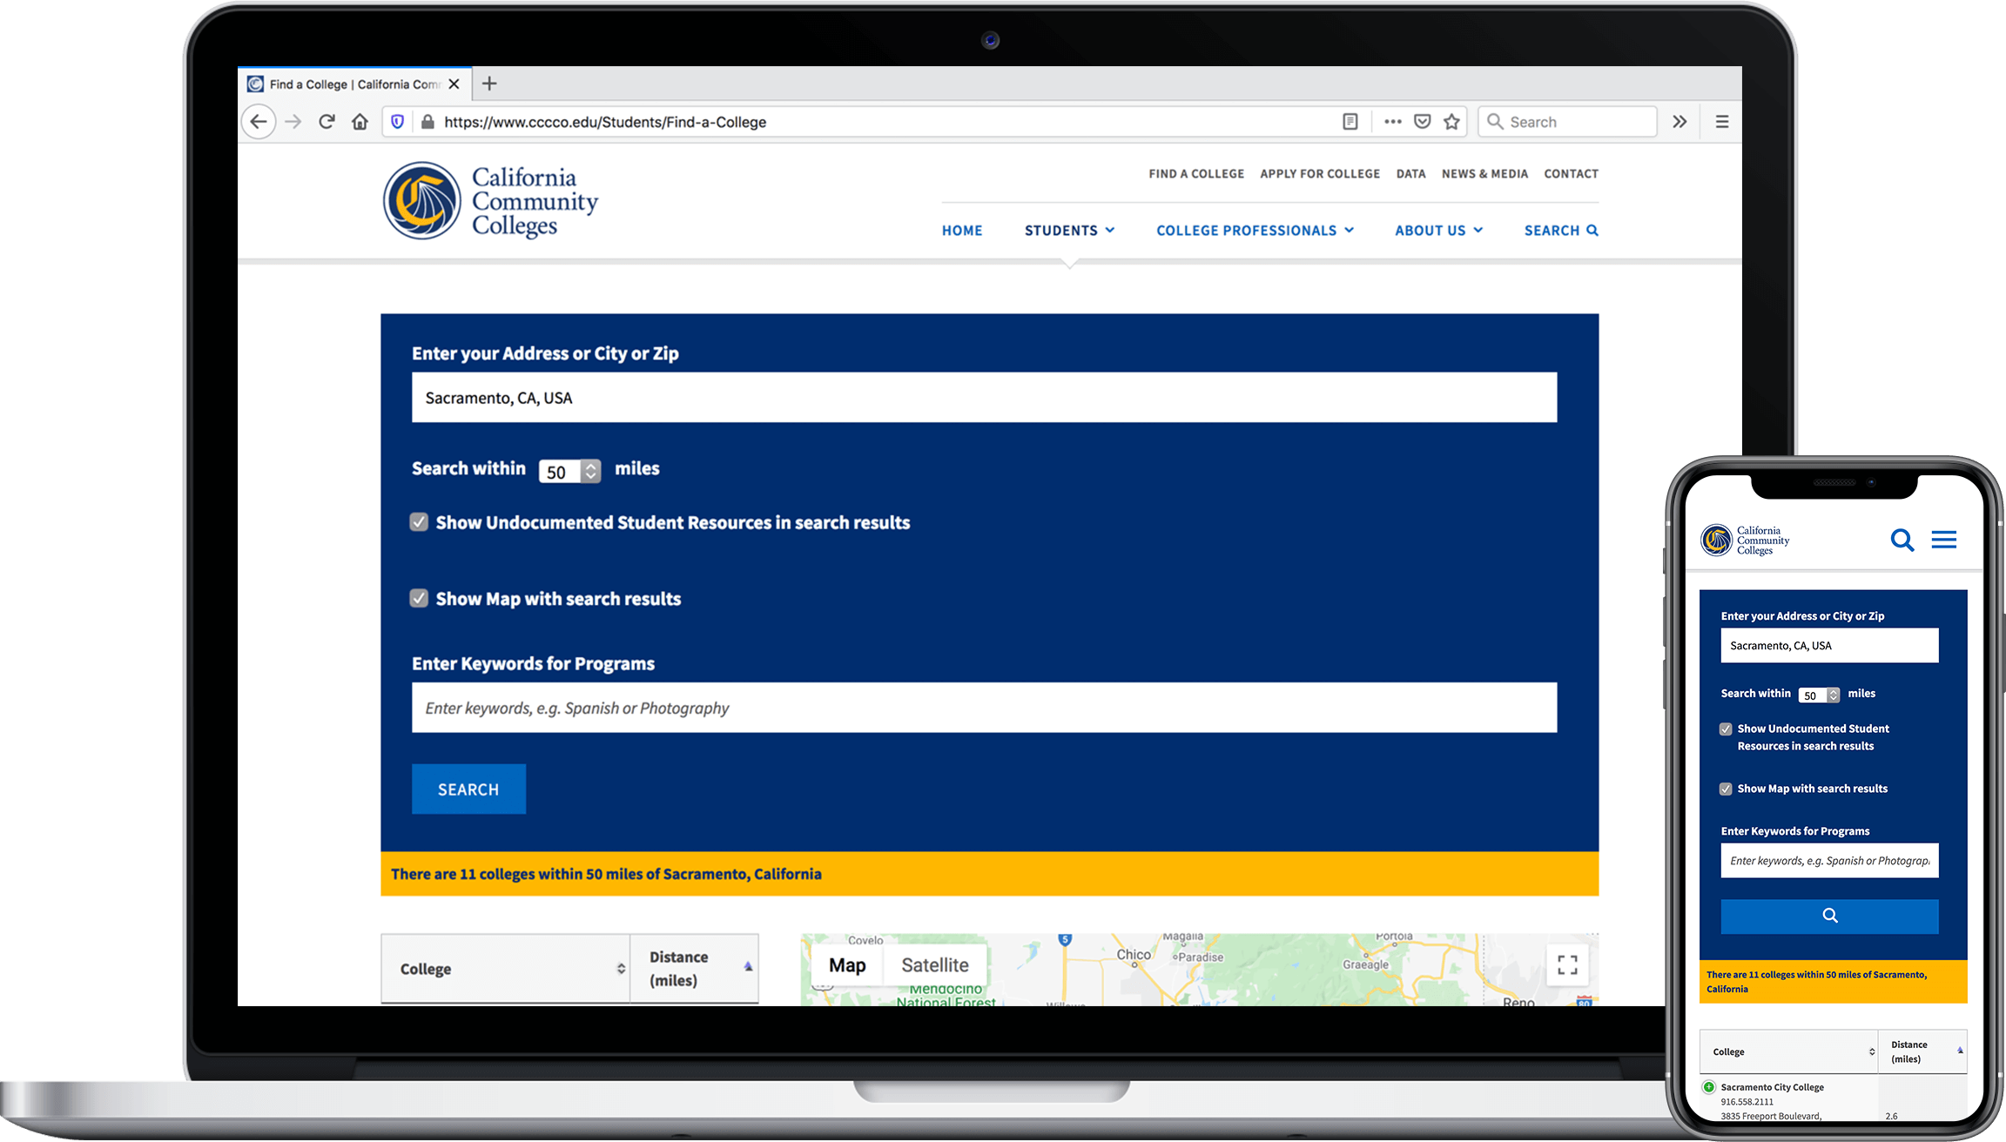Expand the COLLEGE PROFESSIONALS dropdown
The image size is (2006, 1142).
pyautogui.click(x=1247, y=230)
